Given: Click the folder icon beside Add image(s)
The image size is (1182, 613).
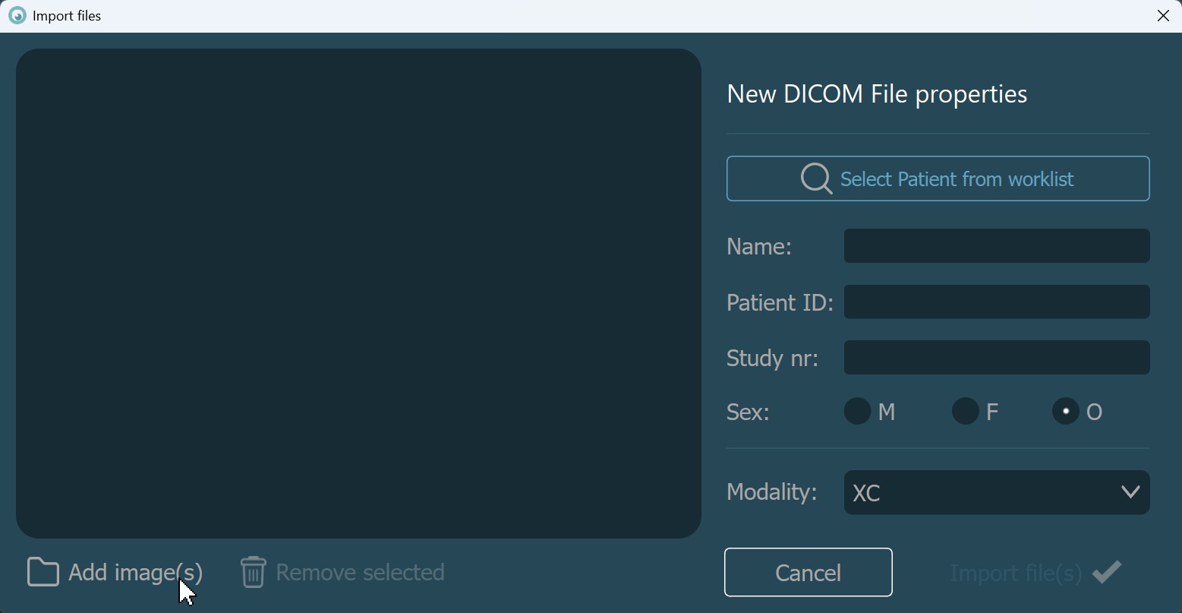Looking at the screenshot, I should pyautogui.click(x=43, y=572).
